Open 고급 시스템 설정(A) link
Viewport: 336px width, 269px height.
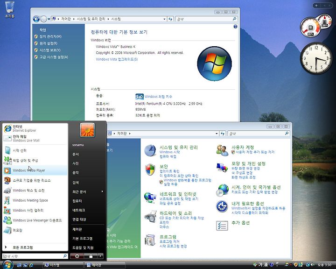(54, 57)
